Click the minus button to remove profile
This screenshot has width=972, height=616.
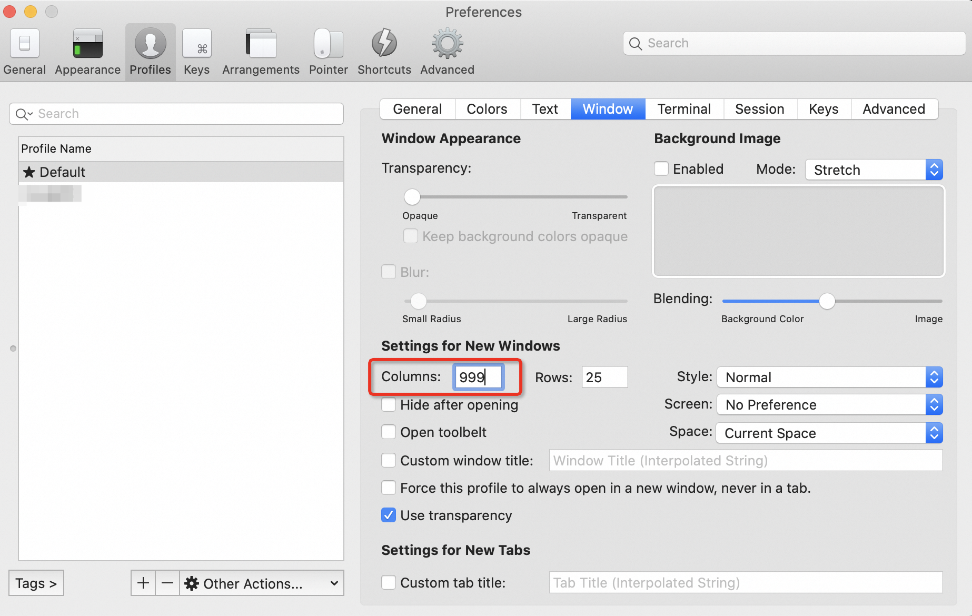point(167,583)
